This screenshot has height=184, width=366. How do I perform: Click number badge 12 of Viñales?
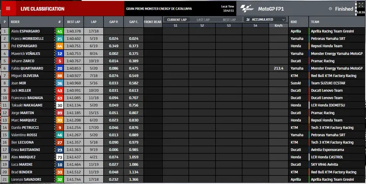pyautogui.click(x=60, y=54)
